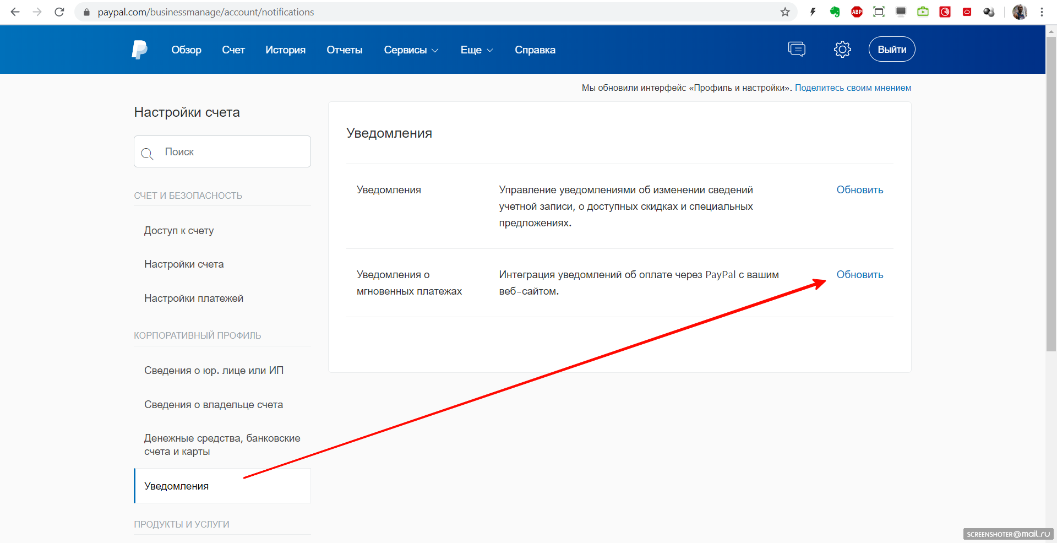Screen dimensions: 1057x543
Task: Go to the История tab
Action: point(285,50)
